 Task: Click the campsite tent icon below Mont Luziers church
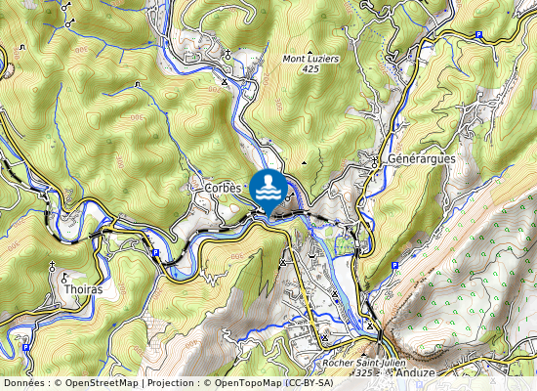pyautogui.click(x=225, y=82)
